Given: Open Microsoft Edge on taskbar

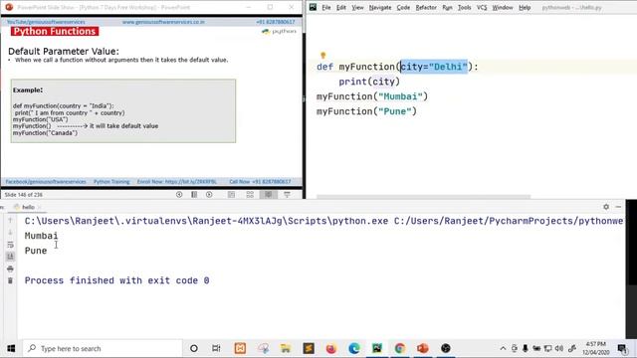Looking at the screenshot, I should [354, 348].
